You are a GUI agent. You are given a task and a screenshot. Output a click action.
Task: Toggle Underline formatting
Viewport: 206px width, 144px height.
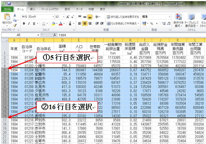(34, 24)
